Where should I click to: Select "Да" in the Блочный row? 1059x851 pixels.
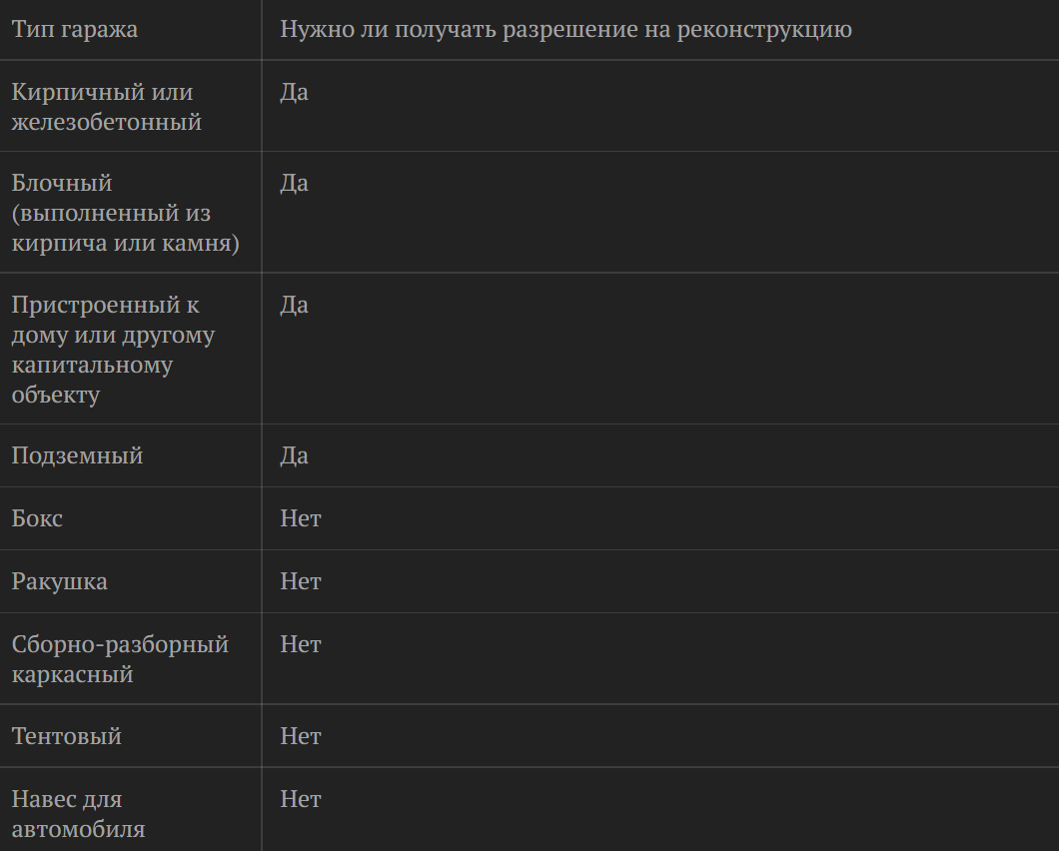pyautogui.click(x=295, y=183)
